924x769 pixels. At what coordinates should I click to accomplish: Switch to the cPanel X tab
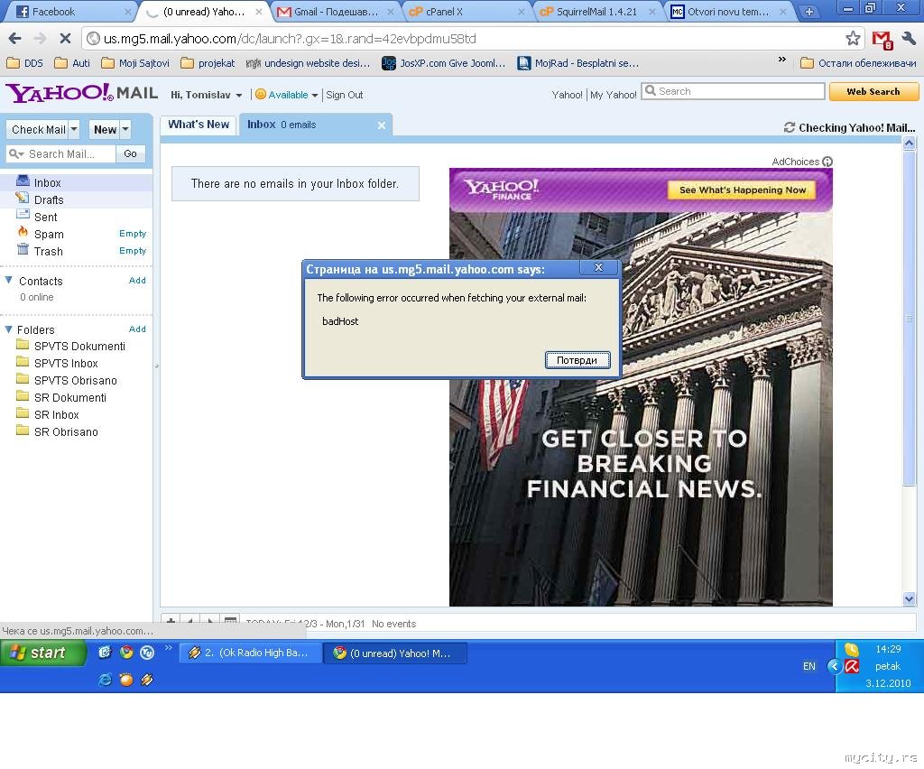[x=467, y=12]
